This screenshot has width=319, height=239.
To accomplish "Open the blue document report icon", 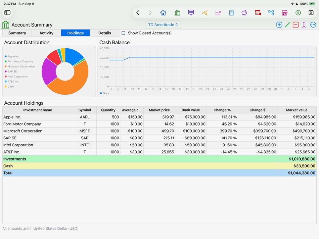I will (231, 13).
